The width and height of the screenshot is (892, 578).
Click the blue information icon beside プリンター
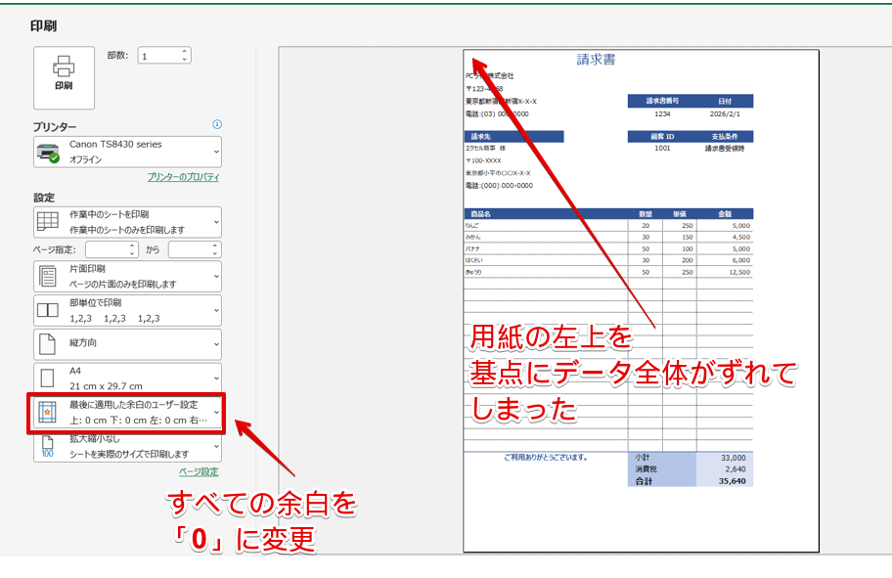click(217, 124)
